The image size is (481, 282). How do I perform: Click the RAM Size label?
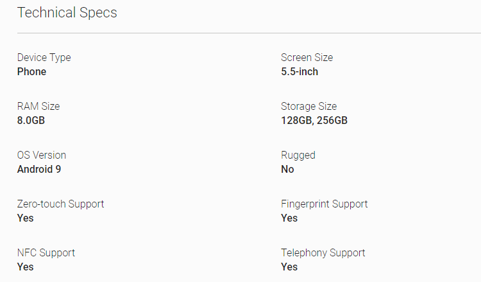(38, 107)
